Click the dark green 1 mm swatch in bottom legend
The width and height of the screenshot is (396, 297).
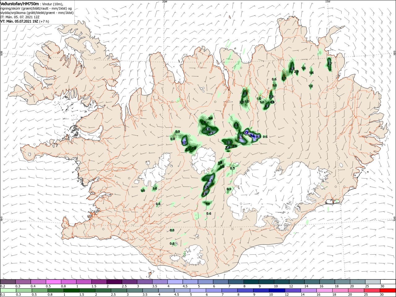71,290
